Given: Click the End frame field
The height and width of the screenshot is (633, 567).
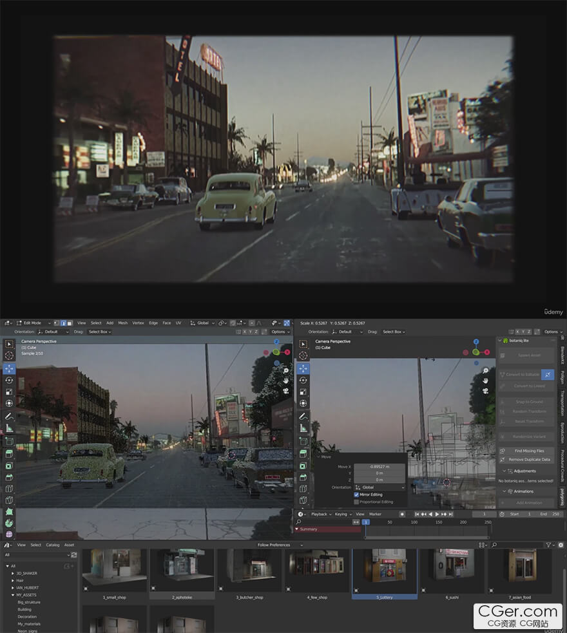Looking at the screenshot, I should click(x=550, y=515).
